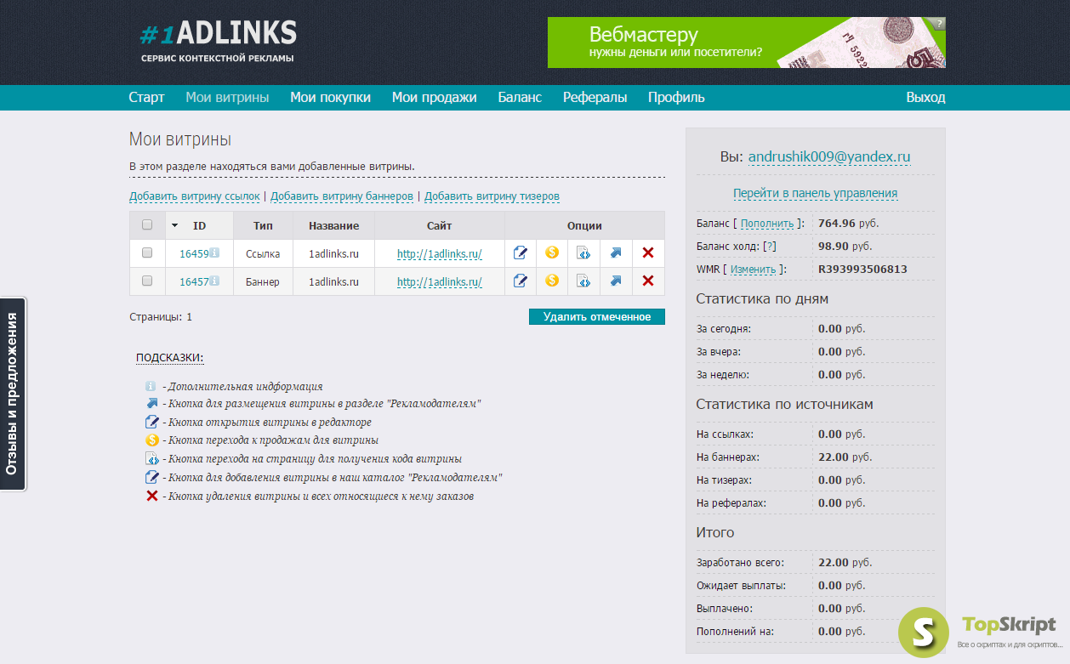Place showcase 16457 in advertisers section
Image resolution: width=1070 pixels, height=664 pixels.
click(x=616, y=281)
